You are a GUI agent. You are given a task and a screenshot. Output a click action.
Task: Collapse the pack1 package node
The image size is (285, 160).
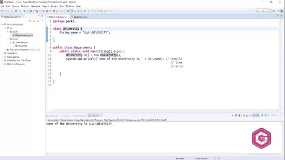click(8, 32)
